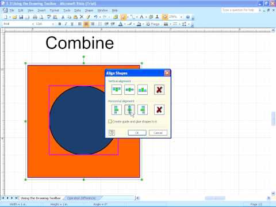Delete selection using X toolbar icon

(82, 17)
